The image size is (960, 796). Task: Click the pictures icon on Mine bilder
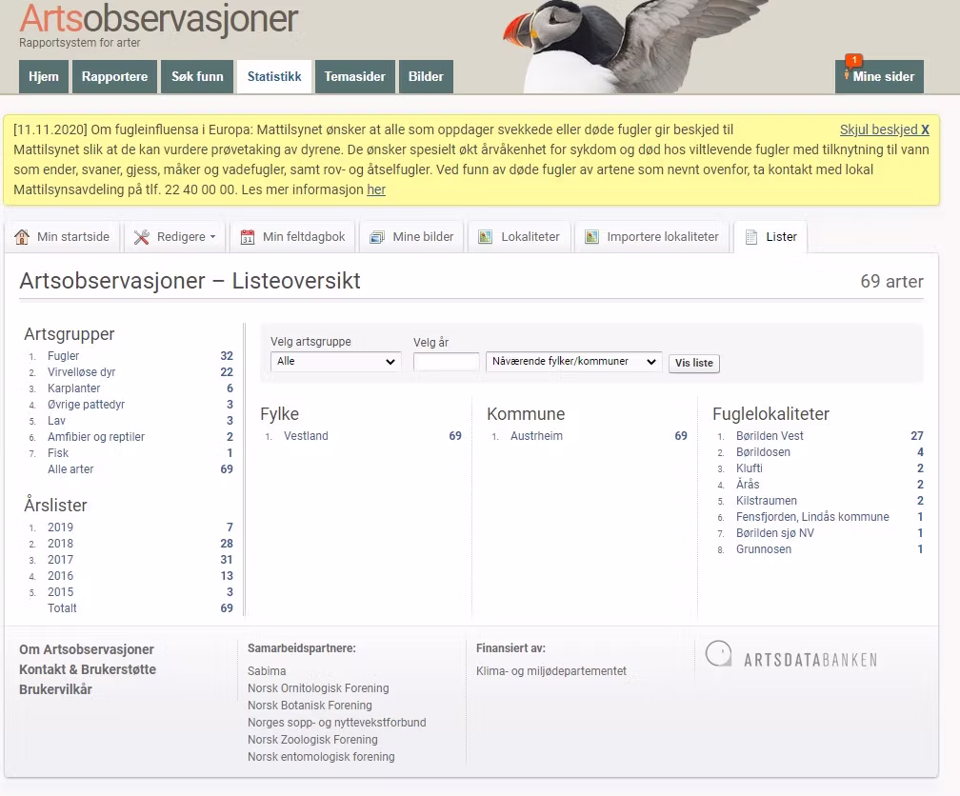pyautogui.click(x=377, y=237)
